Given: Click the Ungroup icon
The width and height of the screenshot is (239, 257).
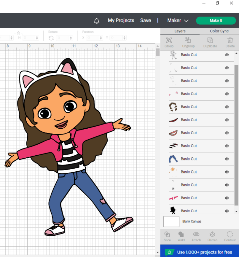Looking at the screenshot, I should point(188,42).
